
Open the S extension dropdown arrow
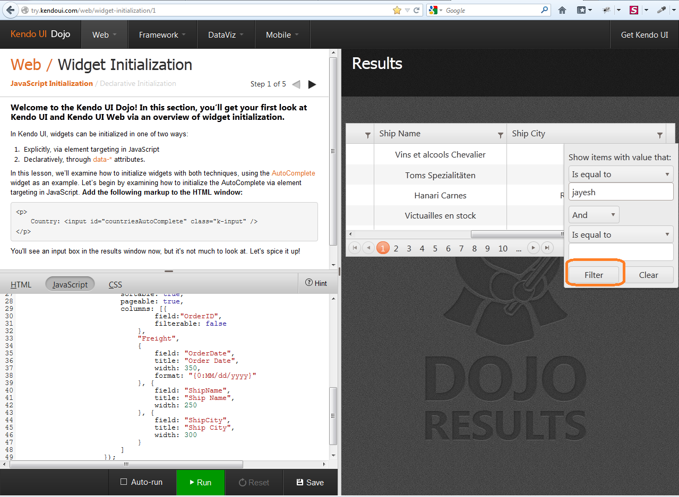click(646, 10)
